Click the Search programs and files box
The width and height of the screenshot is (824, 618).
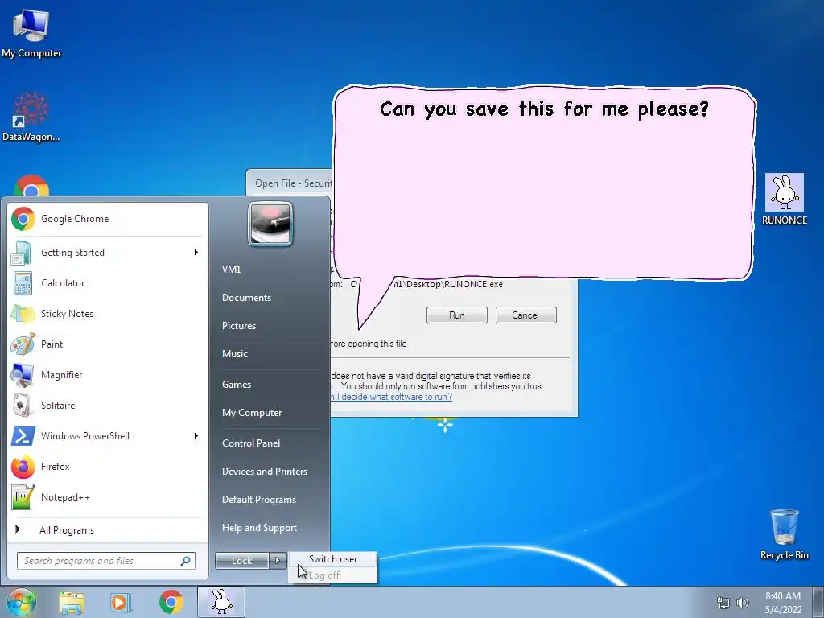click(105, 561)
